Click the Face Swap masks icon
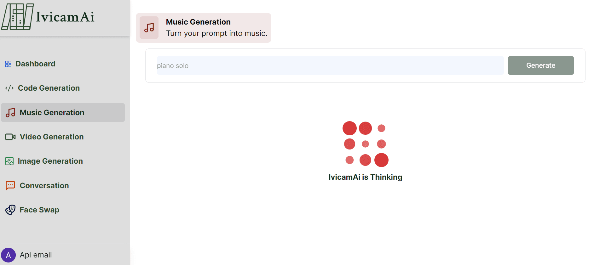Image resolution: width=600 pixels, height=265 pixels. coord(10,210)
